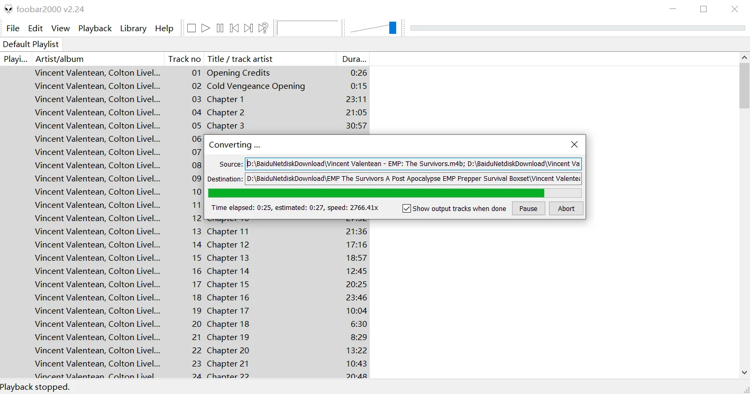Open the Library menu
The width and height of the screenshot is (750, 394).
(x=133, y=28)
